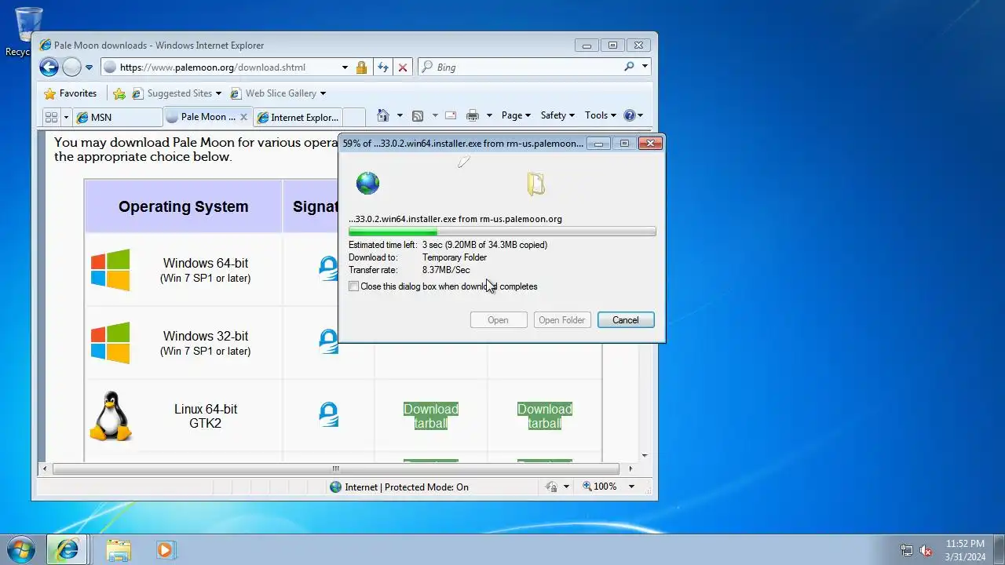Viewport: 1005px width, 565px height.
Task: Click the Add to Favorites Bar icon
Action: click(x=119, y=93)
